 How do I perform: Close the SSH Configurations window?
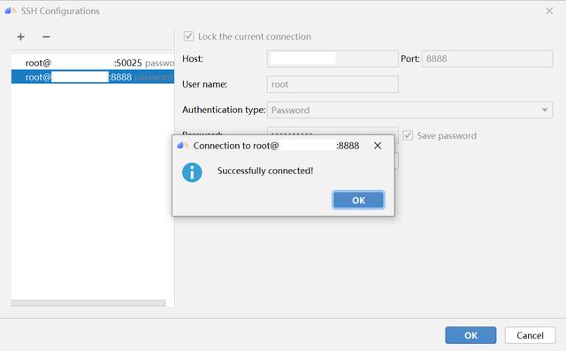tap(549, 11)
